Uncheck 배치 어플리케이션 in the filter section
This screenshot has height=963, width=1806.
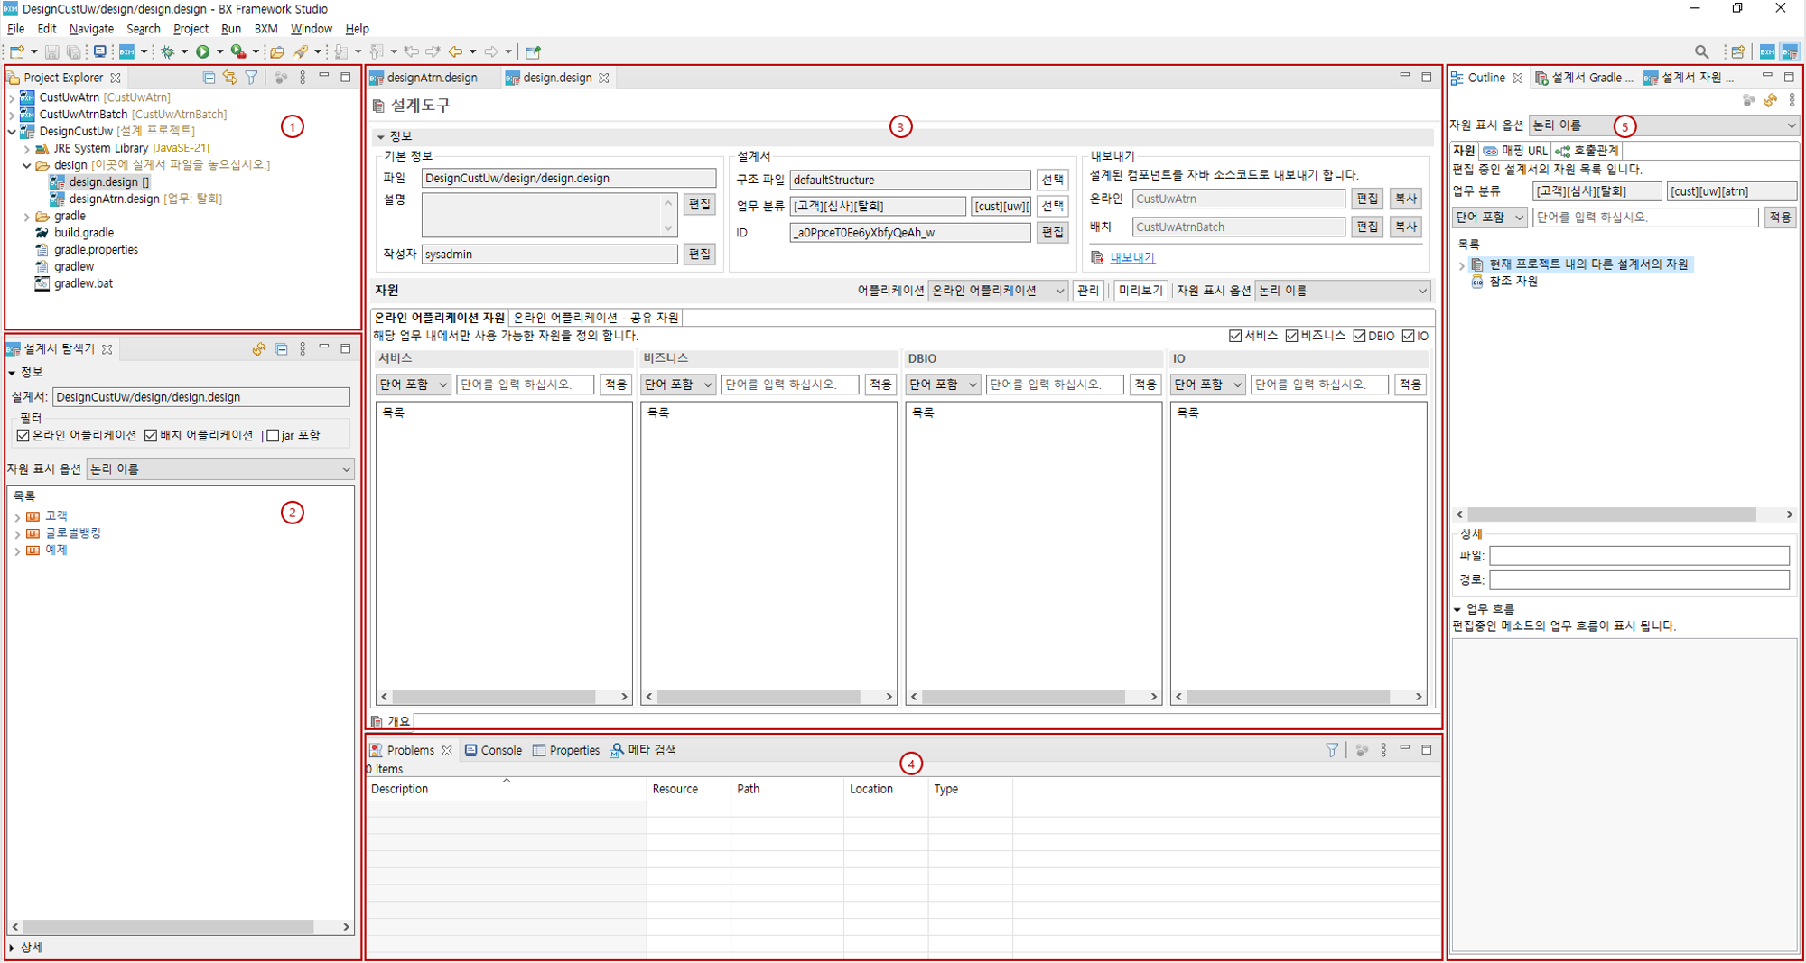(150, 435)
